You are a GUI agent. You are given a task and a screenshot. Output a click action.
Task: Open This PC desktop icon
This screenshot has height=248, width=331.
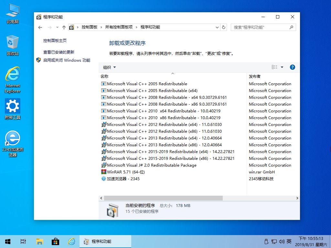[x=13, y=14]
